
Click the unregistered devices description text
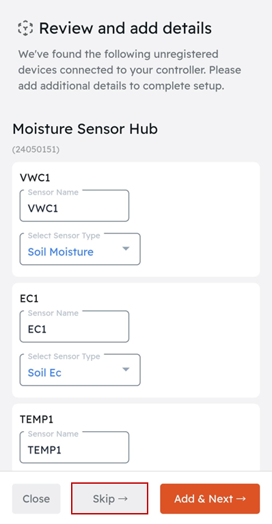pos(129,70)
